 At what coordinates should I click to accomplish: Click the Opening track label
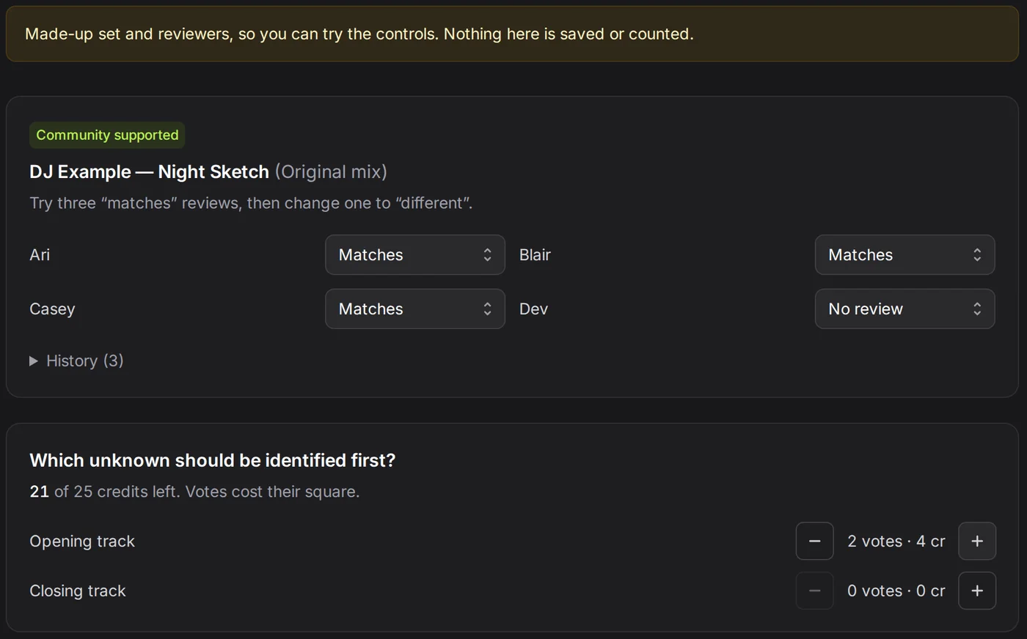[82, 542]
